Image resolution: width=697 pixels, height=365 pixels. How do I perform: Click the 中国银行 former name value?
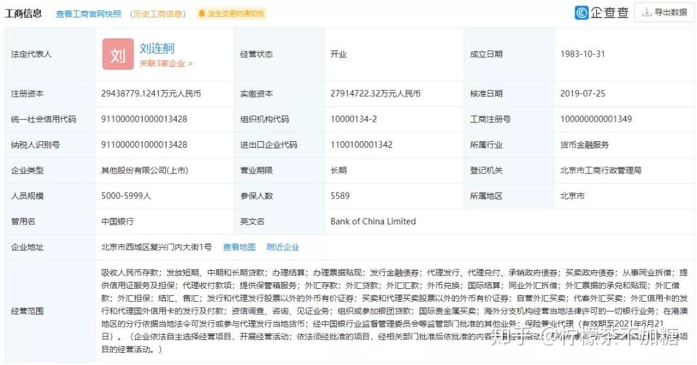tap(117, 221)
